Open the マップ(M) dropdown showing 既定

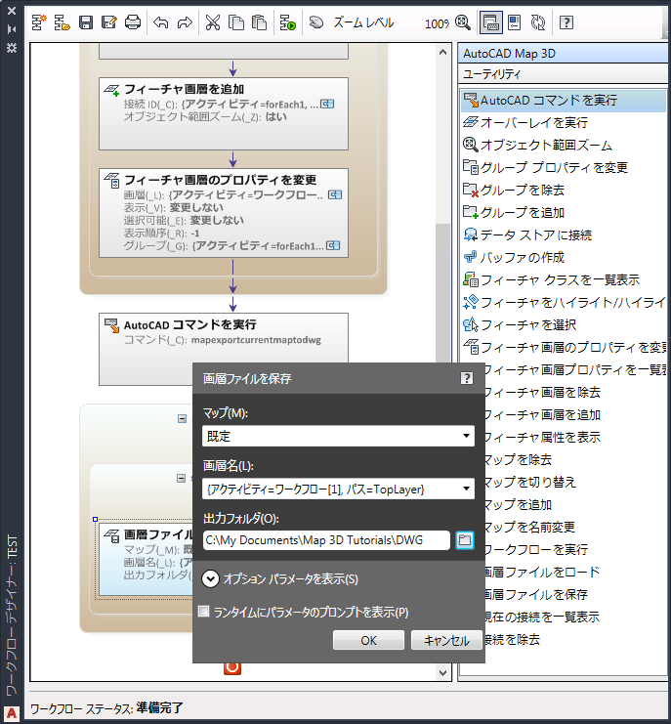coord(338,436)
